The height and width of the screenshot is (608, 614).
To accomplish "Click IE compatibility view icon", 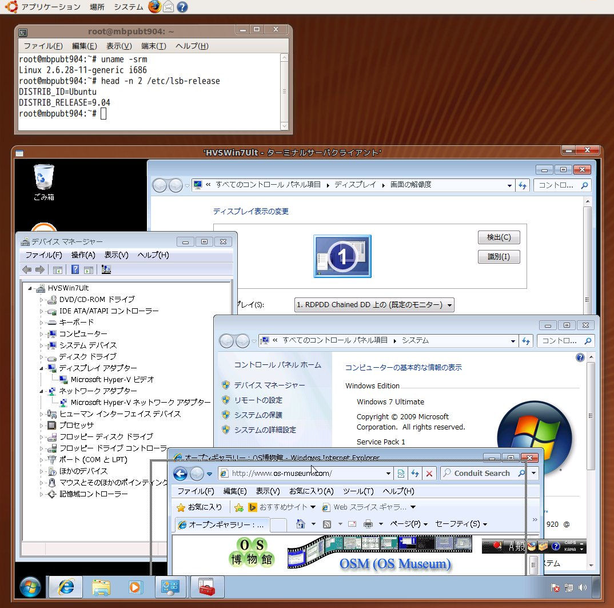I will click(x=401, y=474).
